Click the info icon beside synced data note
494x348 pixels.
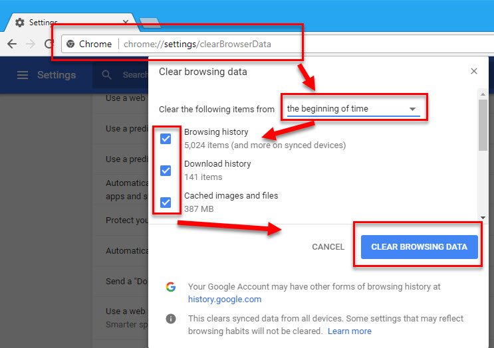pyautogui.click(x=171, y=319)
